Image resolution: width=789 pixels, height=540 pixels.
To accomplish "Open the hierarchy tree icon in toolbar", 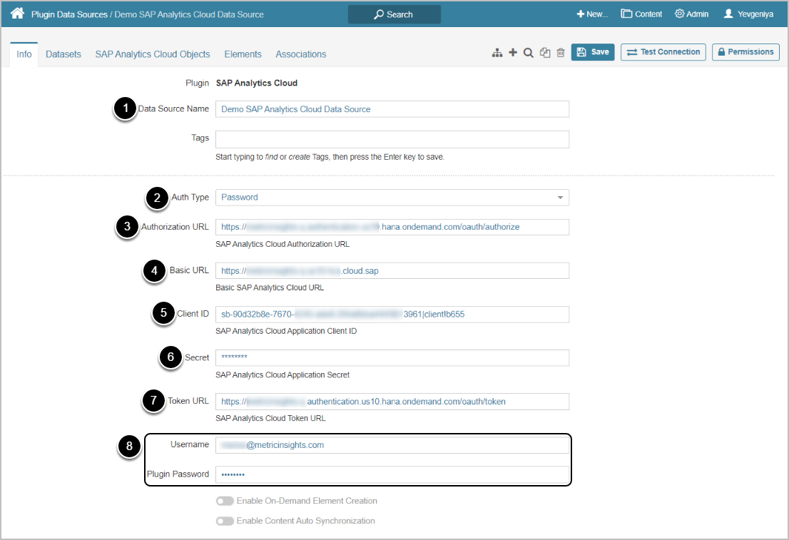I will [497, 52].
